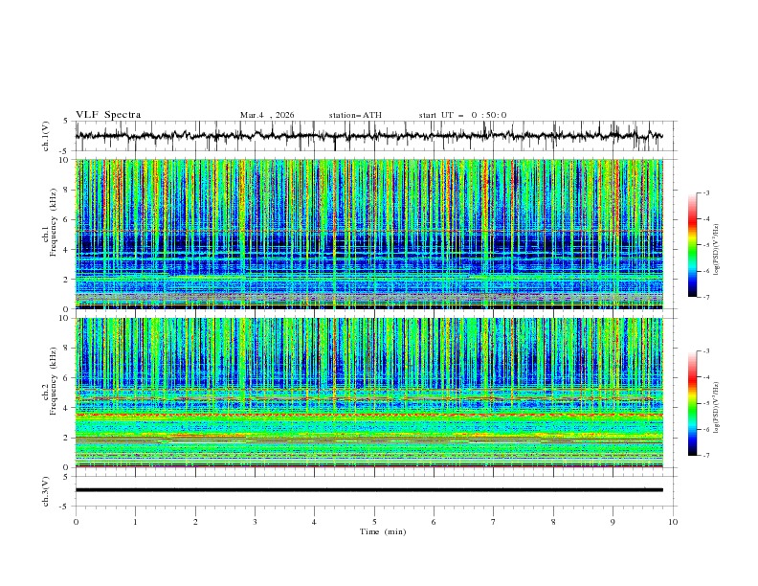This screenshot has width=758, height=586.
Task: Select the start UT time text
Action: coord(462,115)
